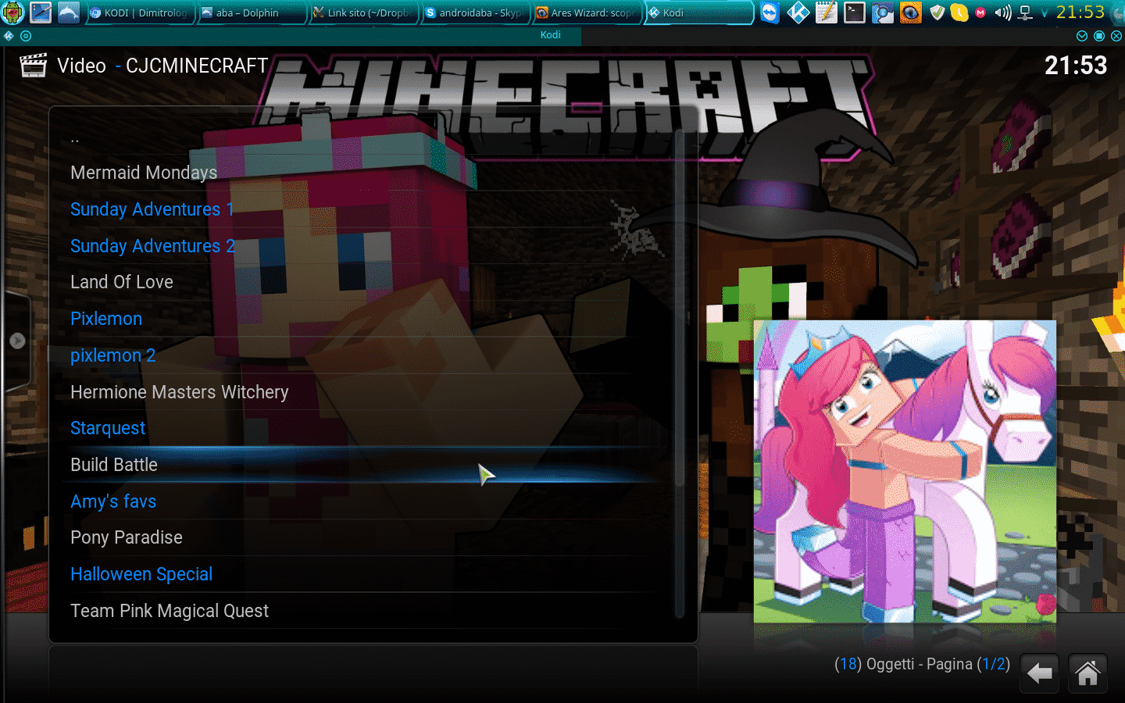This screenshot has width=1125, height=703.
Task: Open the side panel arrow on left edge
Action: [17, 341]
